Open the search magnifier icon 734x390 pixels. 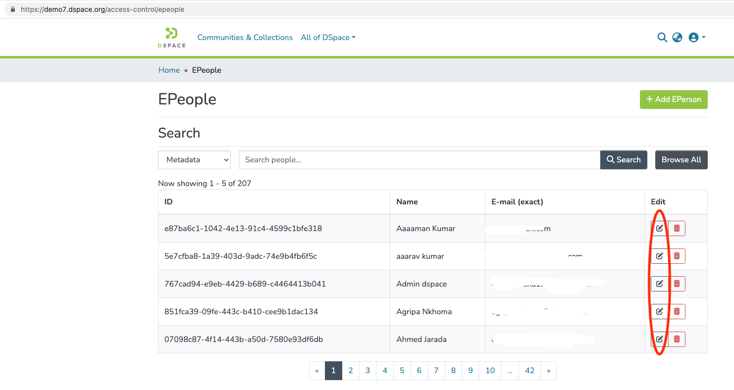coord(662,37)
